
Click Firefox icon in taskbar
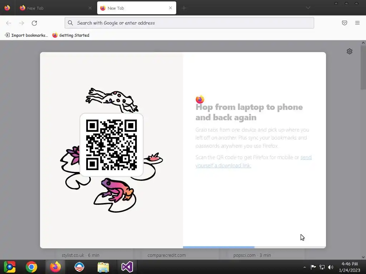[x=55, y=267]
